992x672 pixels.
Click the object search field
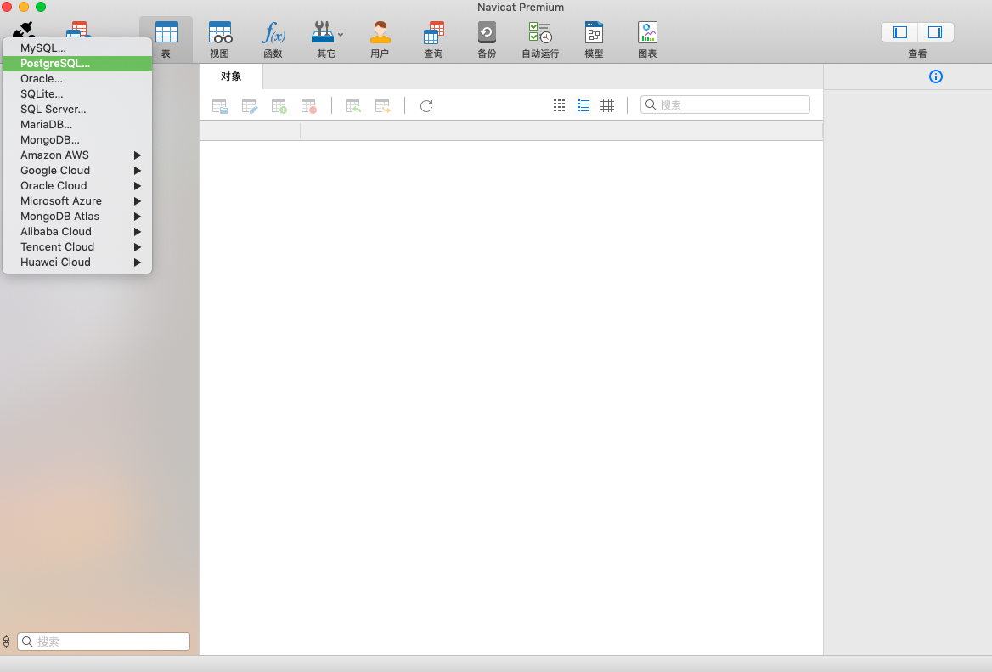(x=725, y=105)
